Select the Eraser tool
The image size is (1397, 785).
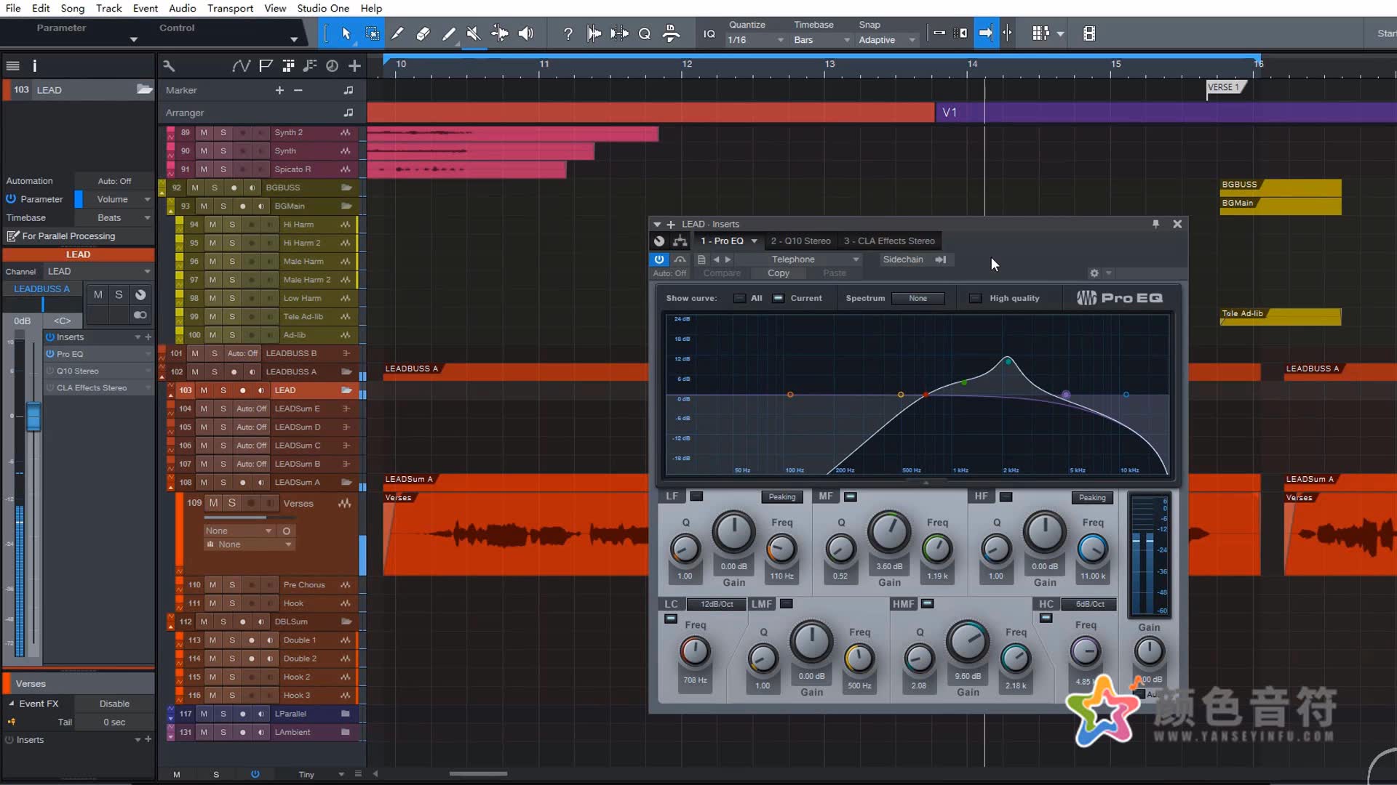point(423,33)
